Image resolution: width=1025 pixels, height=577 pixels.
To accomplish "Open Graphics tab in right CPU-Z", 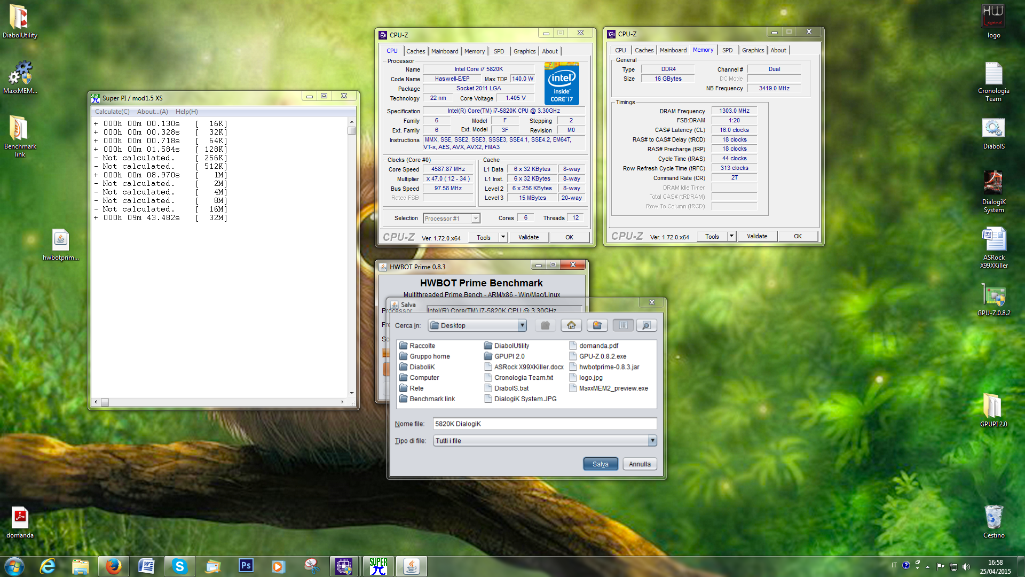I will coord(753,50).
